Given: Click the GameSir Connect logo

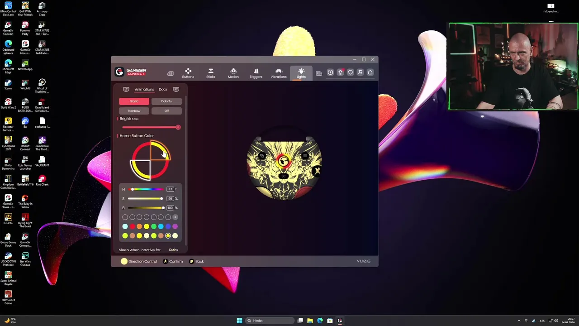Looking at the screenshot, I should pos(131,72).
